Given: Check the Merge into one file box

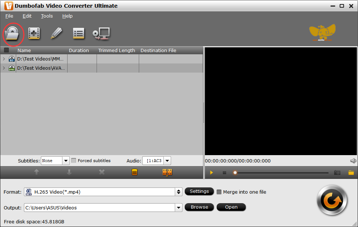Looking at the screenshot, I should (x=219, y=192).
